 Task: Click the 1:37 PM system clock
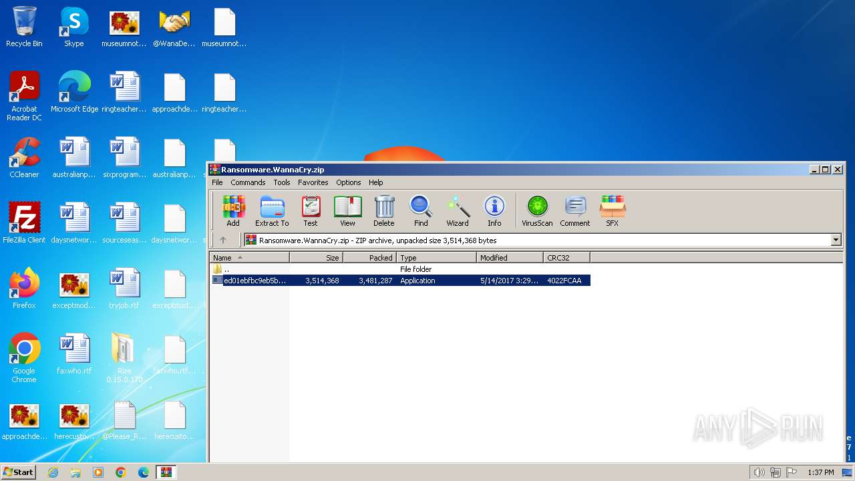point(820,472)
